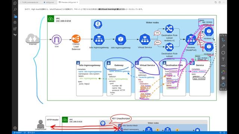Open the annotation color wheel picker
The width and height of the screenshot is (239, 134).
pyautogui.click(x=223, y=72)
